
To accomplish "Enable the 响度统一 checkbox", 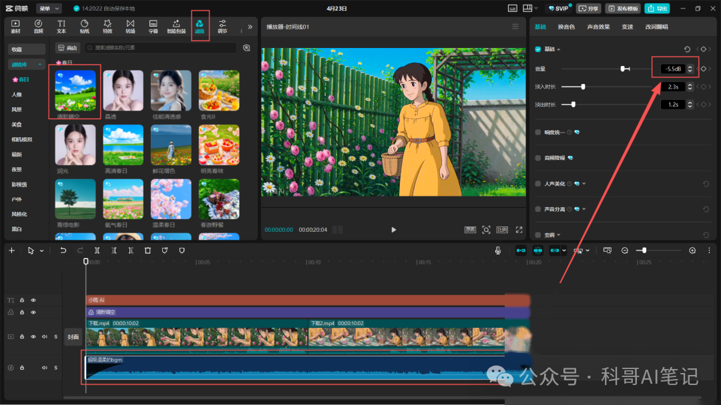I will 537,132.
